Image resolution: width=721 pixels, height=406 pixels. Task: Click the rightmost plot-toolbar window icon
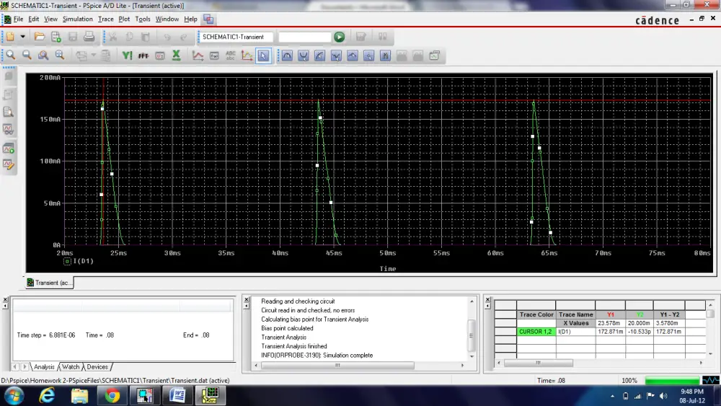[x=435, y=56]
